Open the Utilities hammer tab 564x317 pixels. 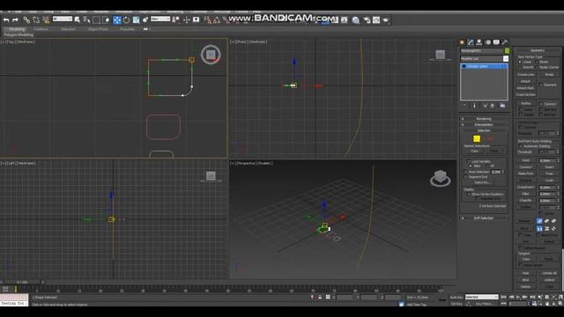pos(505,42)
